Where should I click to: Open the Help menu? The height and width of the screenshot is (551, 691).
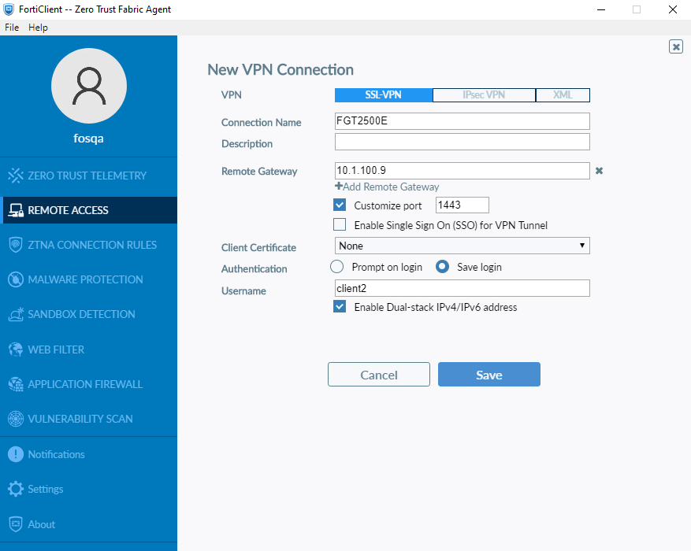pyautogui.click(x=37, y=27)
